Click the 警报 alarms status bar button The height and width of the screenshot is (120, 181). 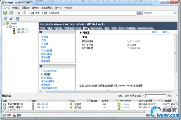pyautogui.click(x=17, y=116)
